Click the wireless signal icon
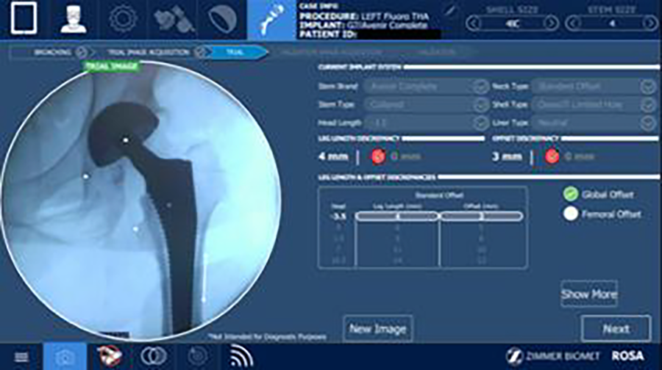The width and height of the screenshot is (662, 370). [x=240, y=357]
